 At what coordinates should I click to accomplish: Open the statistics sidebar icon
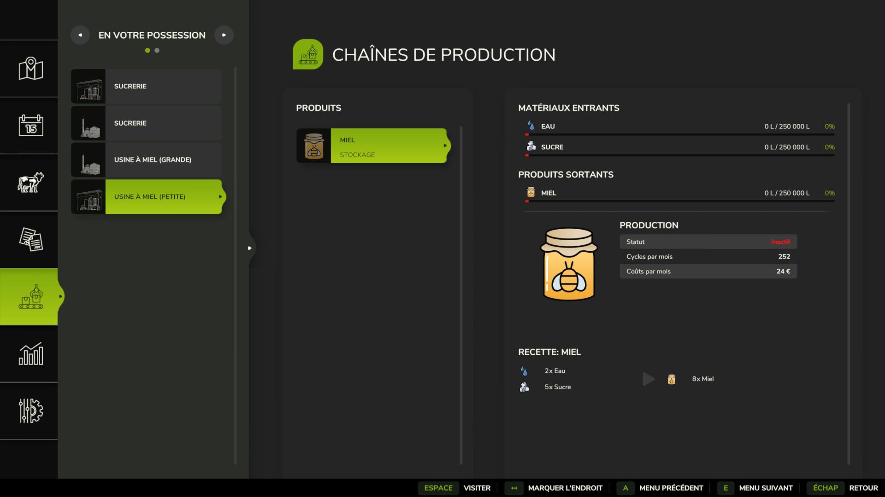point(29,354)
